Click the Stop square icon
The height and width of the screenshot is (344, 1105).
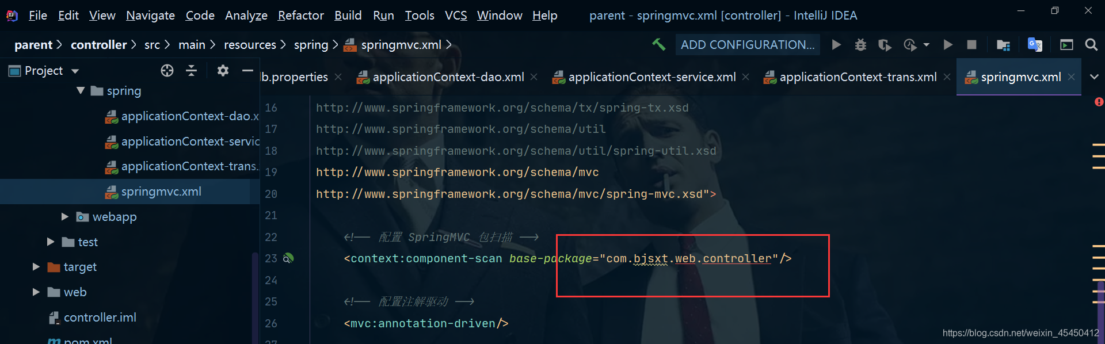tap(971, 44)
